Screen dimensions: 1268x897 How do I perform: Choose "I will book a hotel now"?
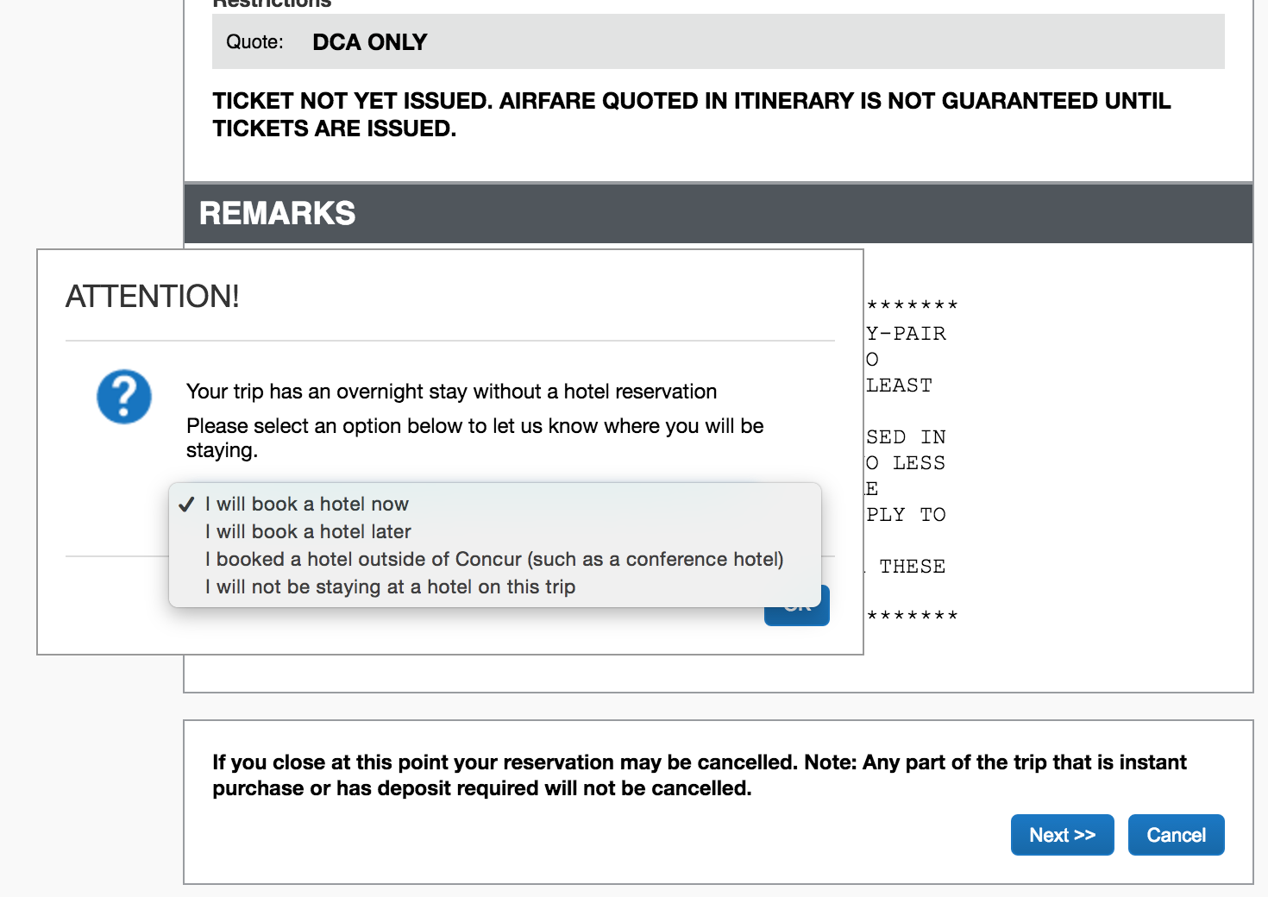[306, 505]
